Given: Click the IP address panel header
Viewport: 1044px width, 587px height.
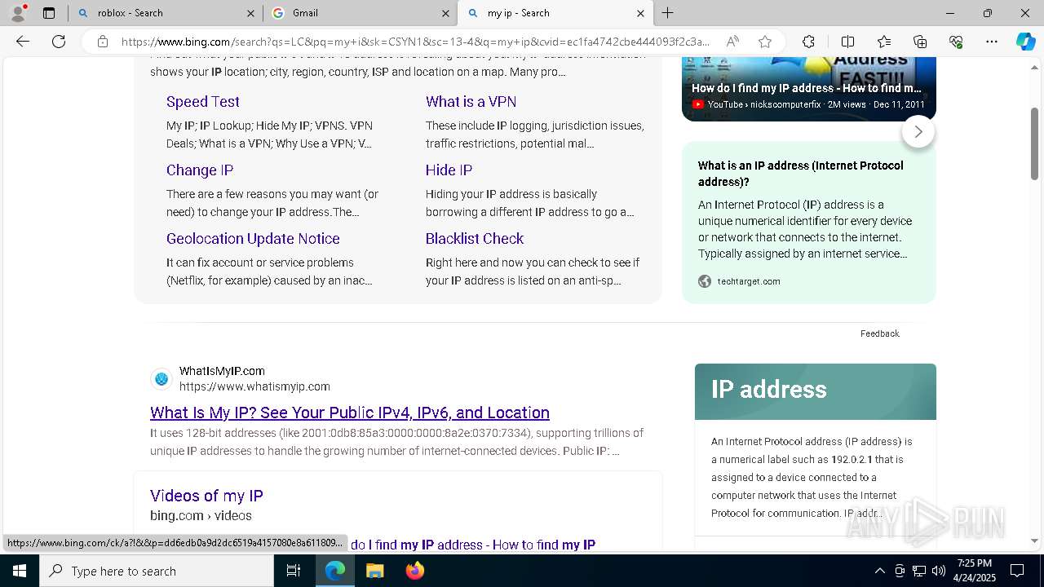Looking at the screenshot, I should [816, 391].
